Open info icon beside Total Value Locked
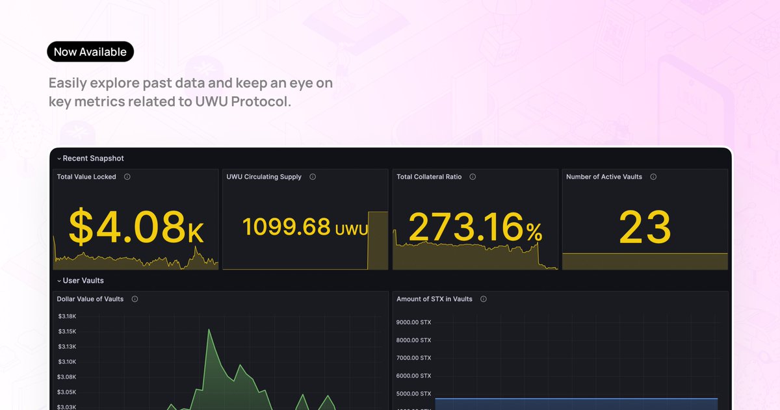Image resolution: width=780 pixels, height=410 pixels. point(127,177)
